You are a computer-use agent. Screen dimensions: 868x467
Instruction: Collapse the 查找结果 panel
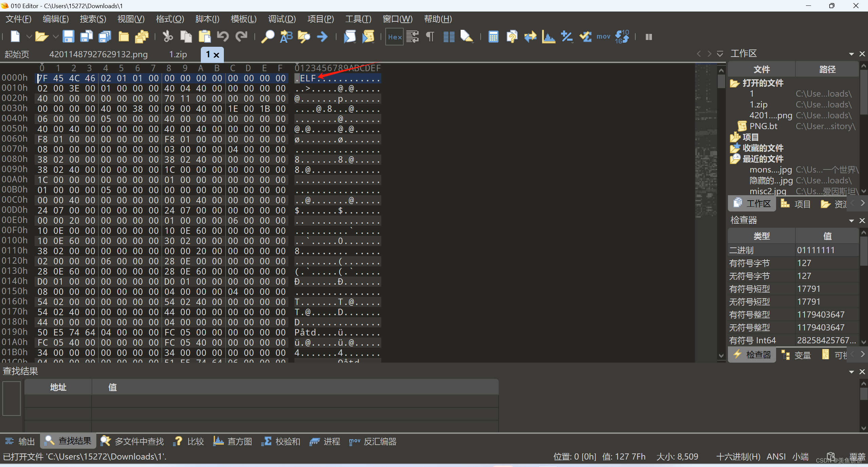pos(851,371)
